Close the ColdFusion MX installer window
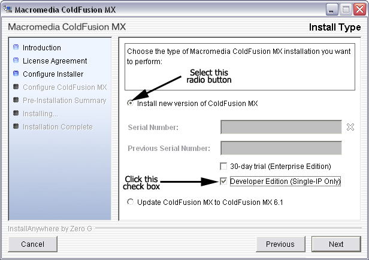The width and height of the screenshot is (369, 260). pyautogui.click(x=359, y=9)
